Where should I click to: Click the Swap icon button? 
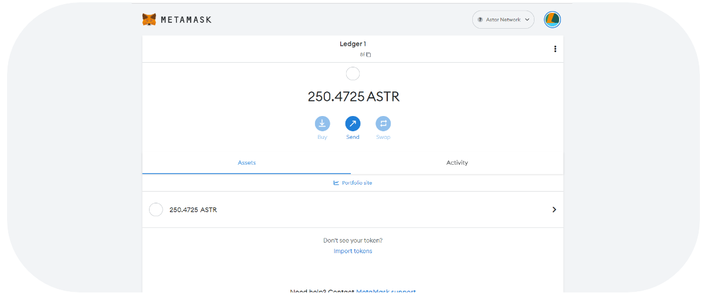pyautogui.click(x=383, y=124)
